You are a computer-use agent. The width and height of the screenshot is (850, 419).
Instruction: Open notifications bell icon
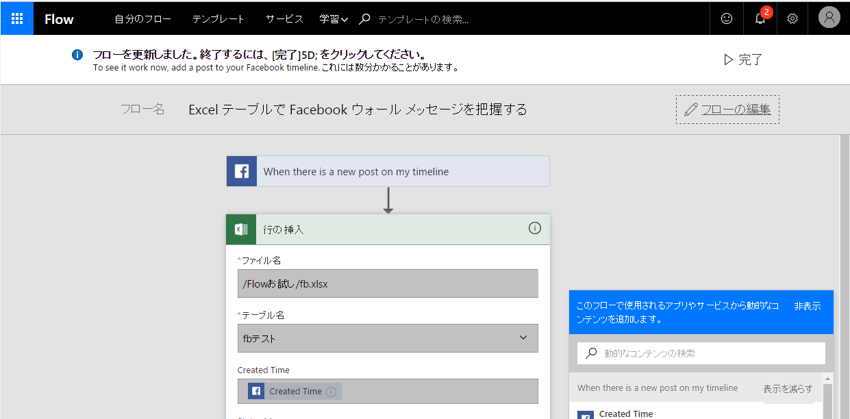click(760, 18)
